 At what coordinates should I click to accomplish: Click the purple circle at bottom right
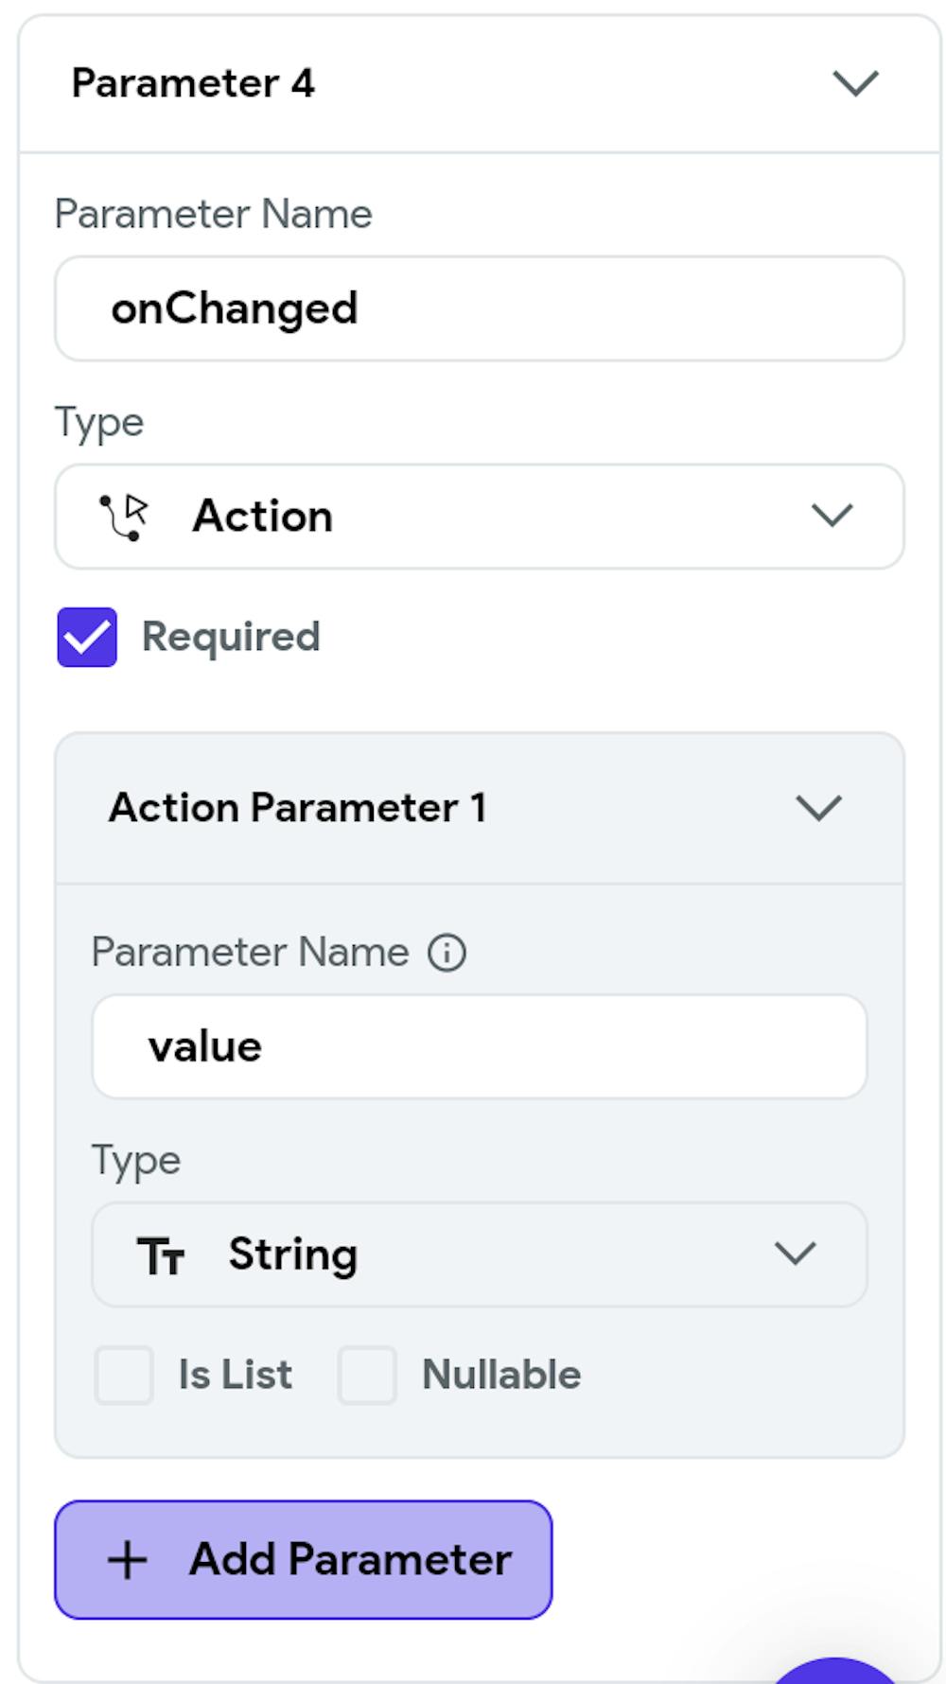(834, 1673)
